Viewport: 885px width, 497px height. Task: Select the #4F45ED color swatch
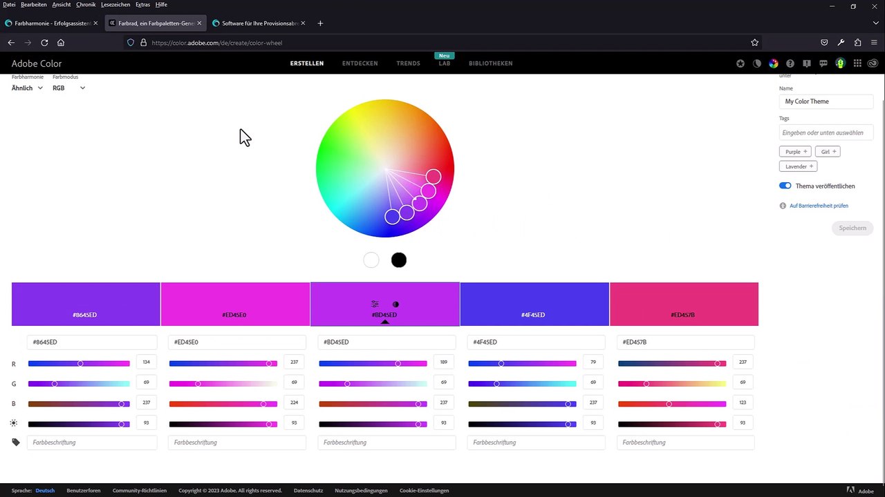534,304
